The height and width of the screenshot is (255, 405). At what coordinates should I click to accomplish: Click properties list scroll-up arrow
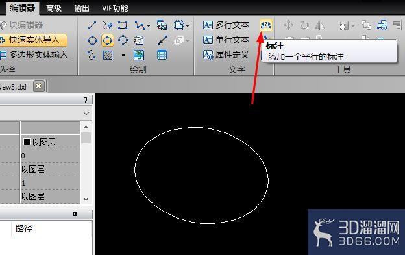86,127
